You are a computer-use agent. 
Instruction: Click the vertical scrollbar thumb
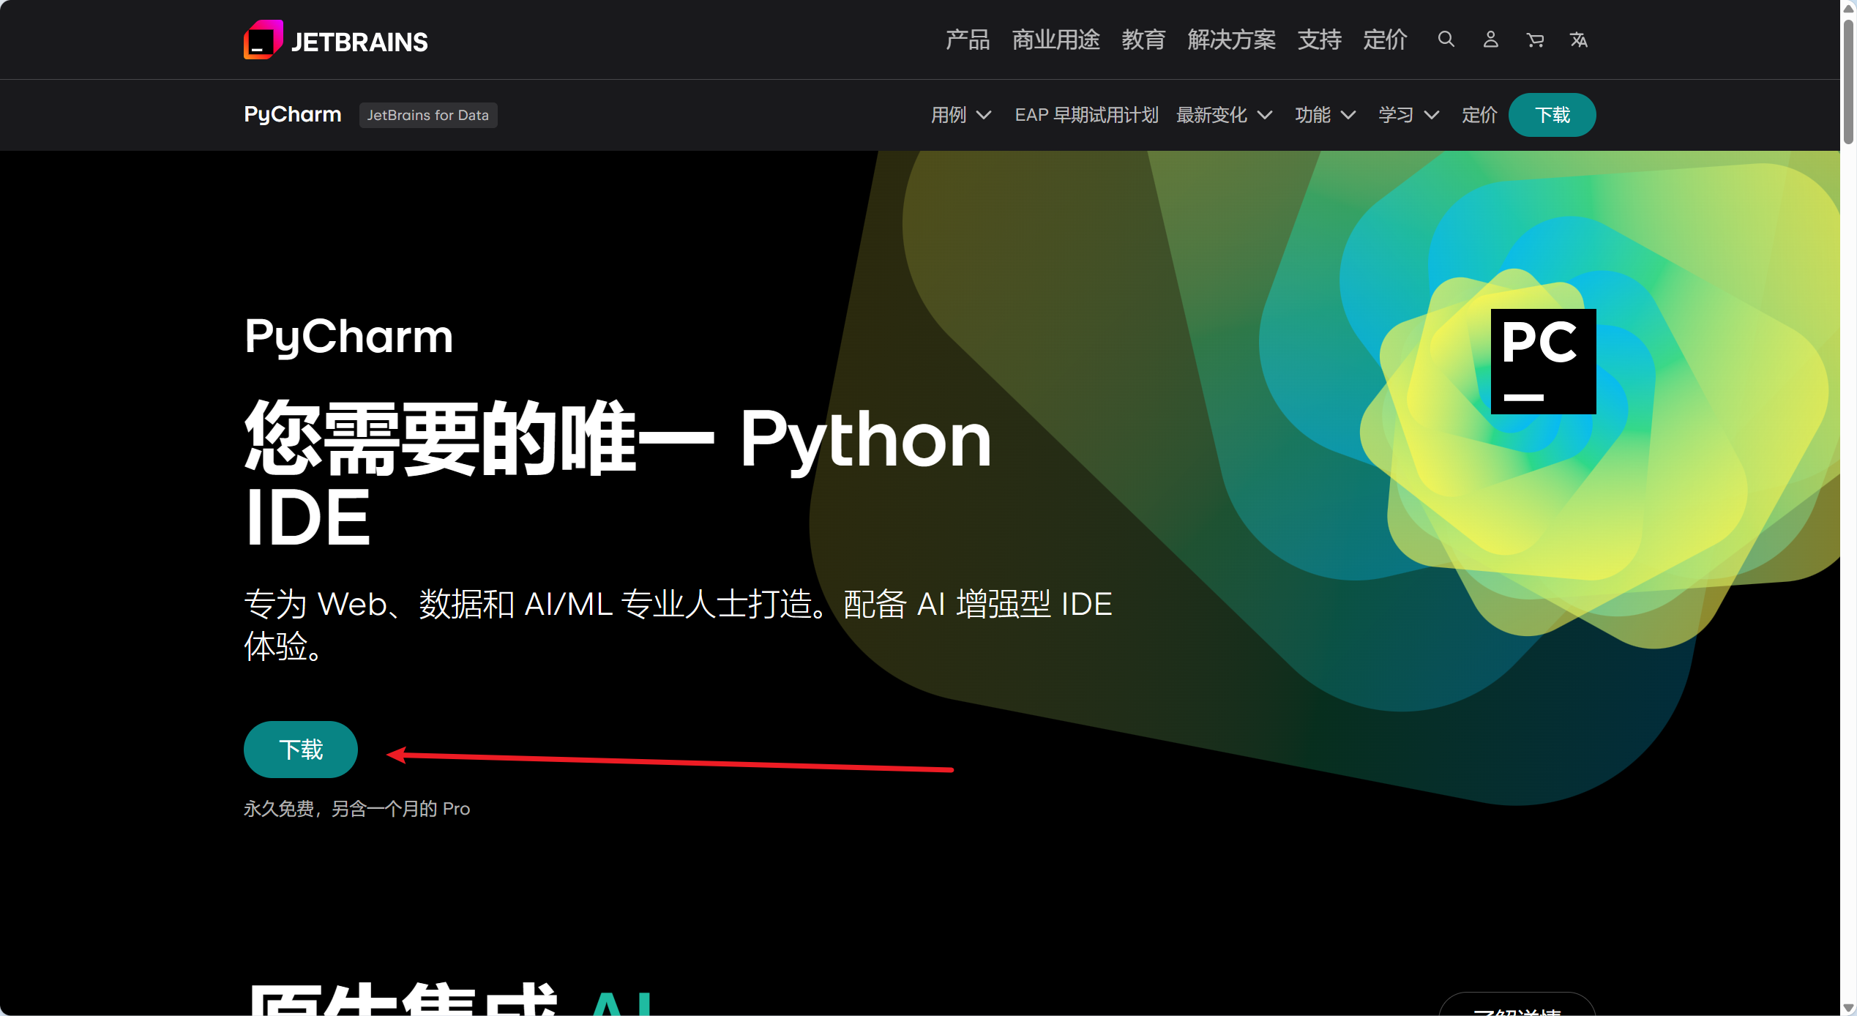pos(1849,81)
